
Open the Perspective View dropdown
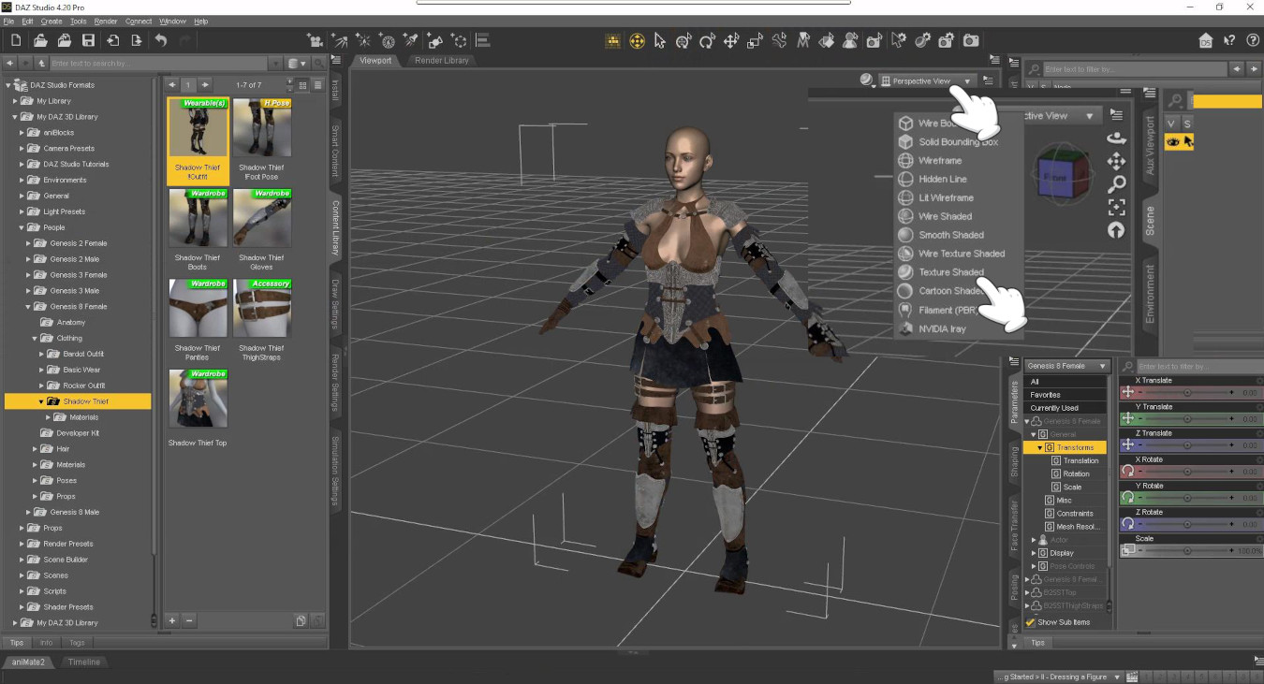(927, 80)
